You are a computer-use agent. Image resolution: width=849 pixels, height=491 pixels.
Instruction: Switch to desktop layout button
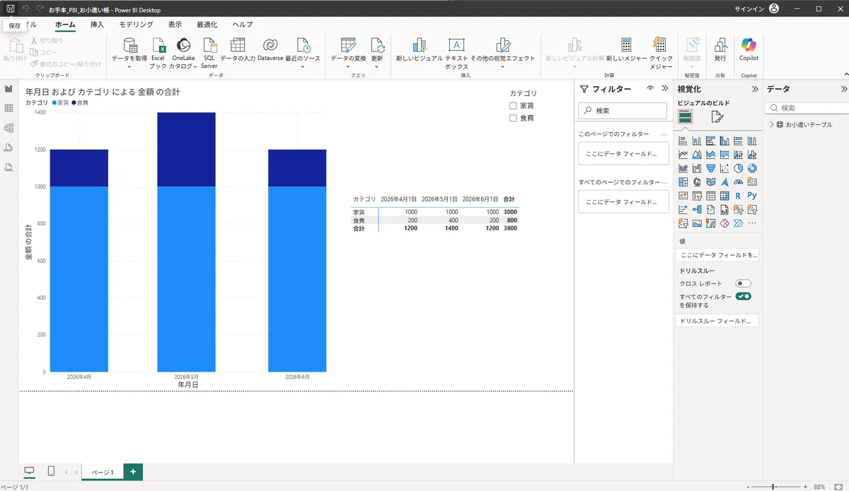[29, 471]
